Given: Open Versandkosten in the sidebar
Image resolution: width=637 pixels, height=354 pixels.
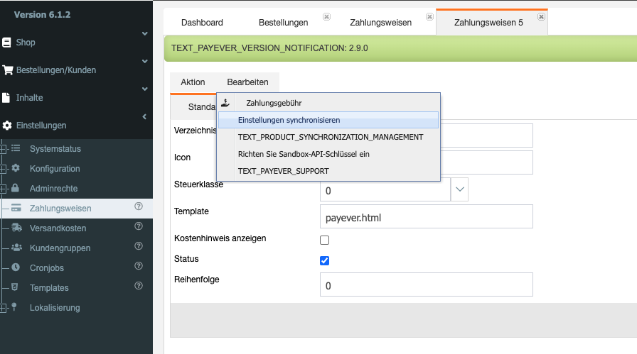Looking at the screenshot, I should pos(58,228).
